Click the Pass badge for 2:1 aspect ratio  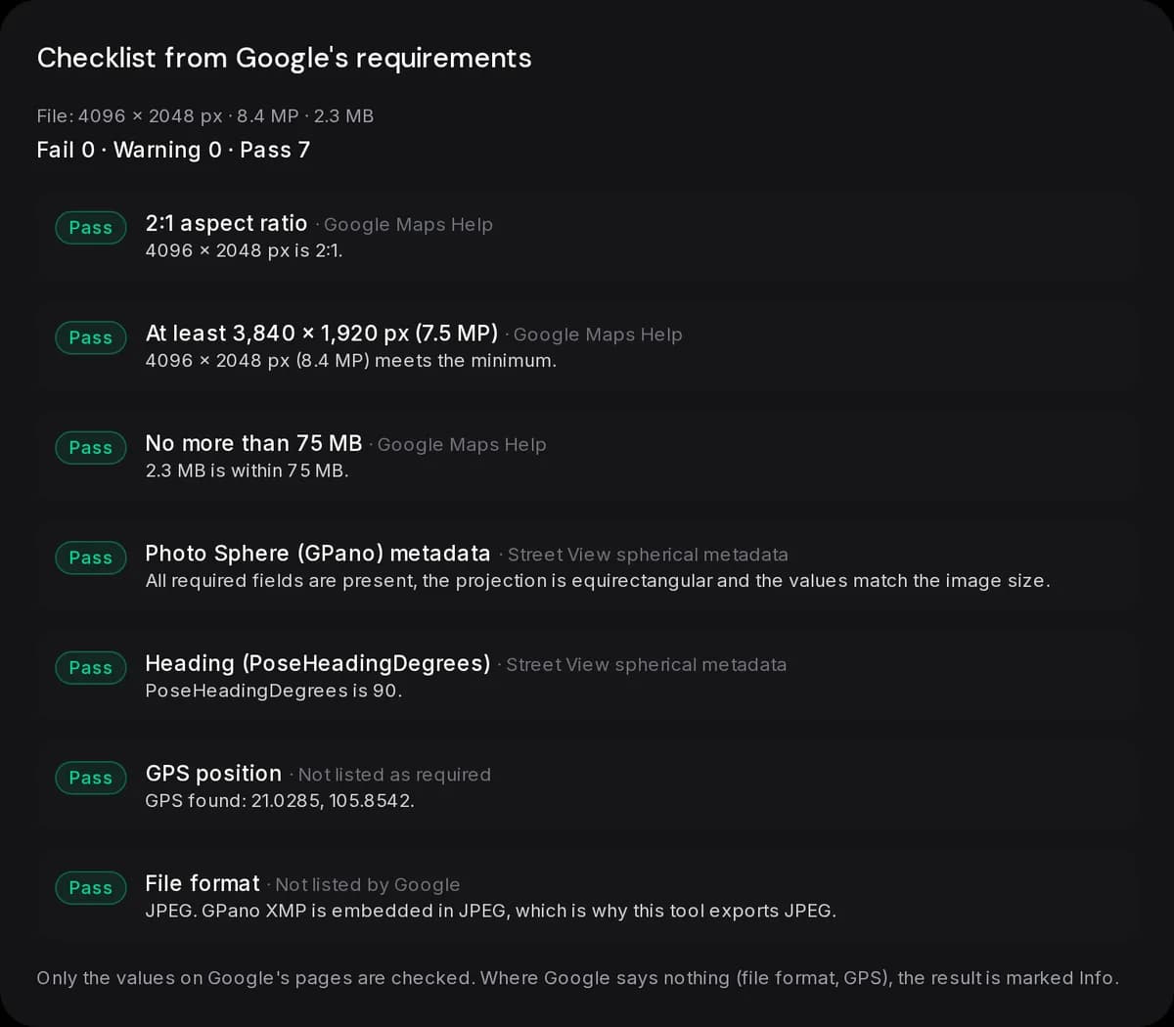[x=91, y=228]
